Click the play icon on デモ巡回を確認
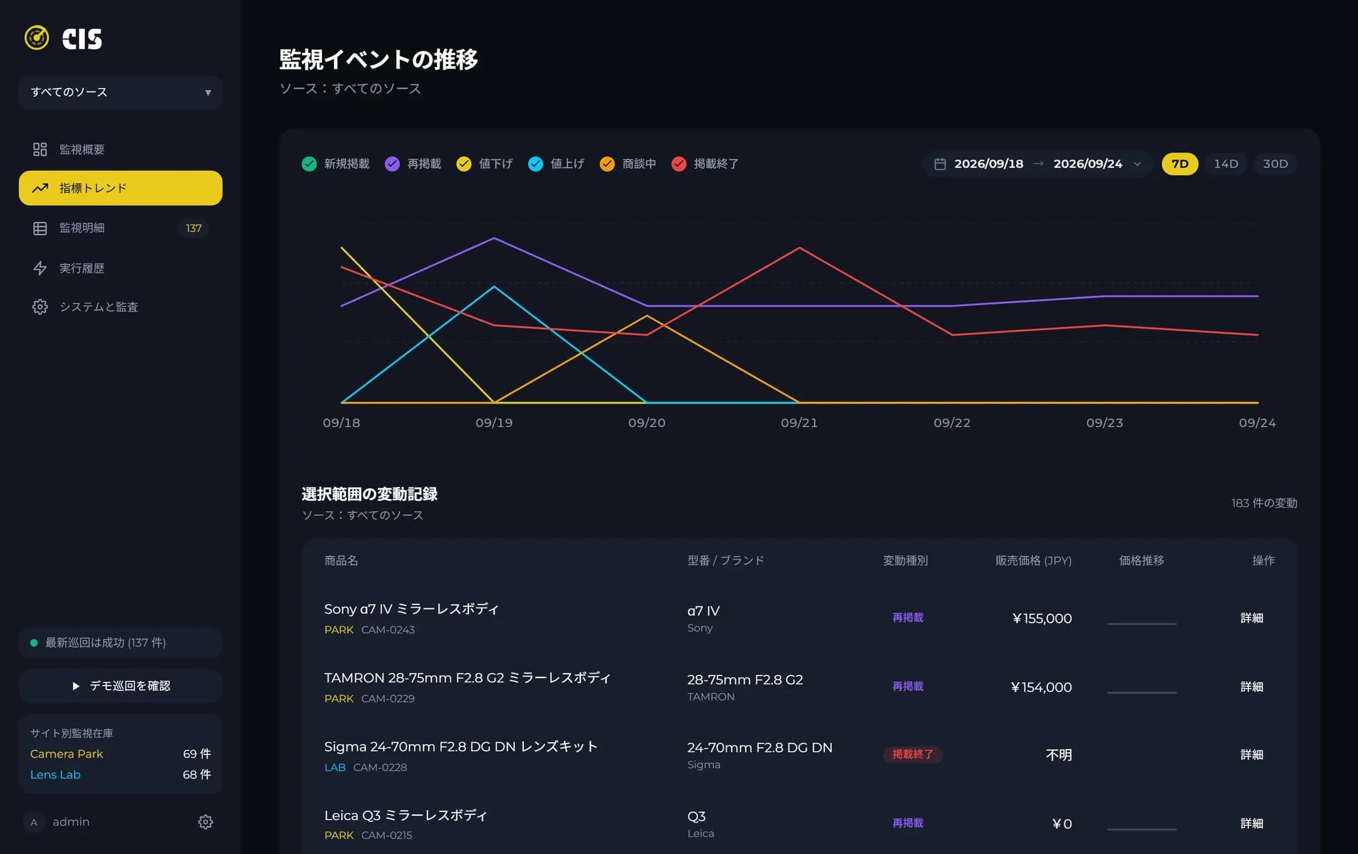 [76, 686]
